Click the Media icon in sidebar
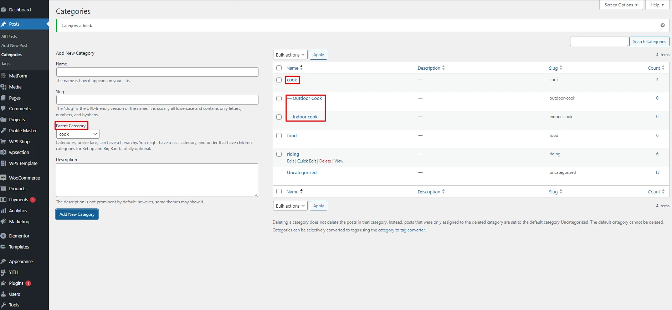 [4, 87]
